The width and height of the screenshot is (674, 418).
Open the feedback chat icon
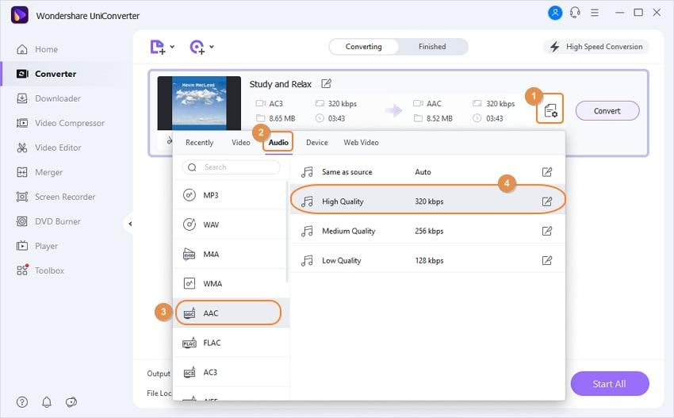[71, 402]
